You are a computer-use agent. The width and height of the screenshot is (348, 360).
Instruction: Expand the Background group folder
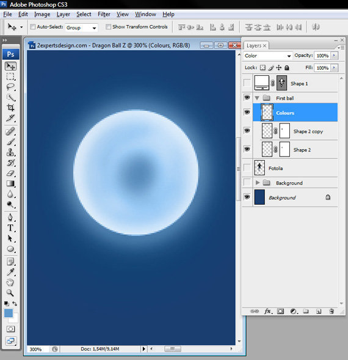point(258,183)
